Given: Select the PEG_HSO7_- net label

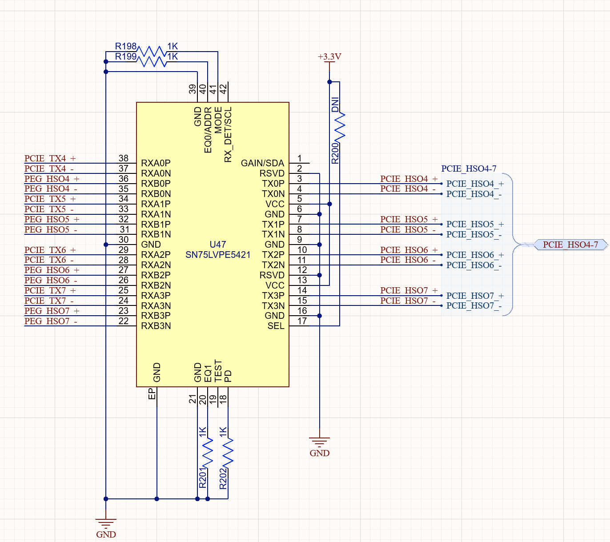Looking at the screenshot, I should pos(51,321).
